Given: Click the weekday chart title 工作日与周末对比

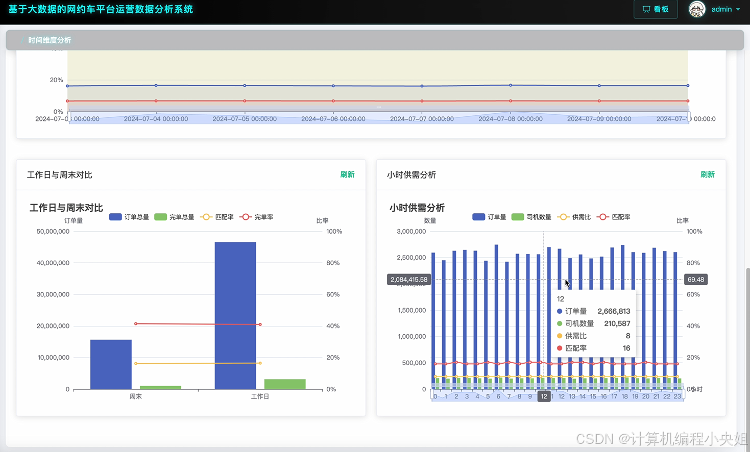Looking at the screenshot, I should click(x=66, y=208).
